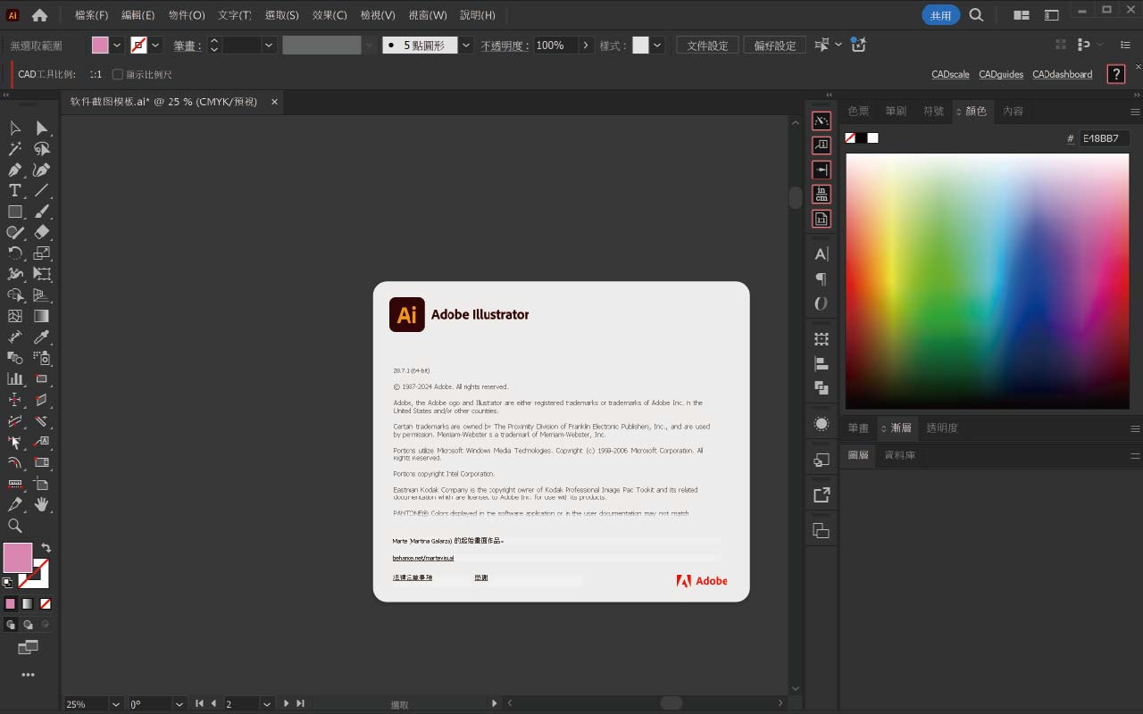
Task: Activate the Zoom magnifier tool
Action: (15, 526)
